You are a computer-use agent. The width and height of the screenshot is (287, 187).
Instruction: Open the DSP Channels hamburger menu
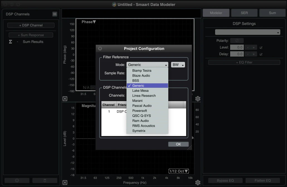pos(55,14)
